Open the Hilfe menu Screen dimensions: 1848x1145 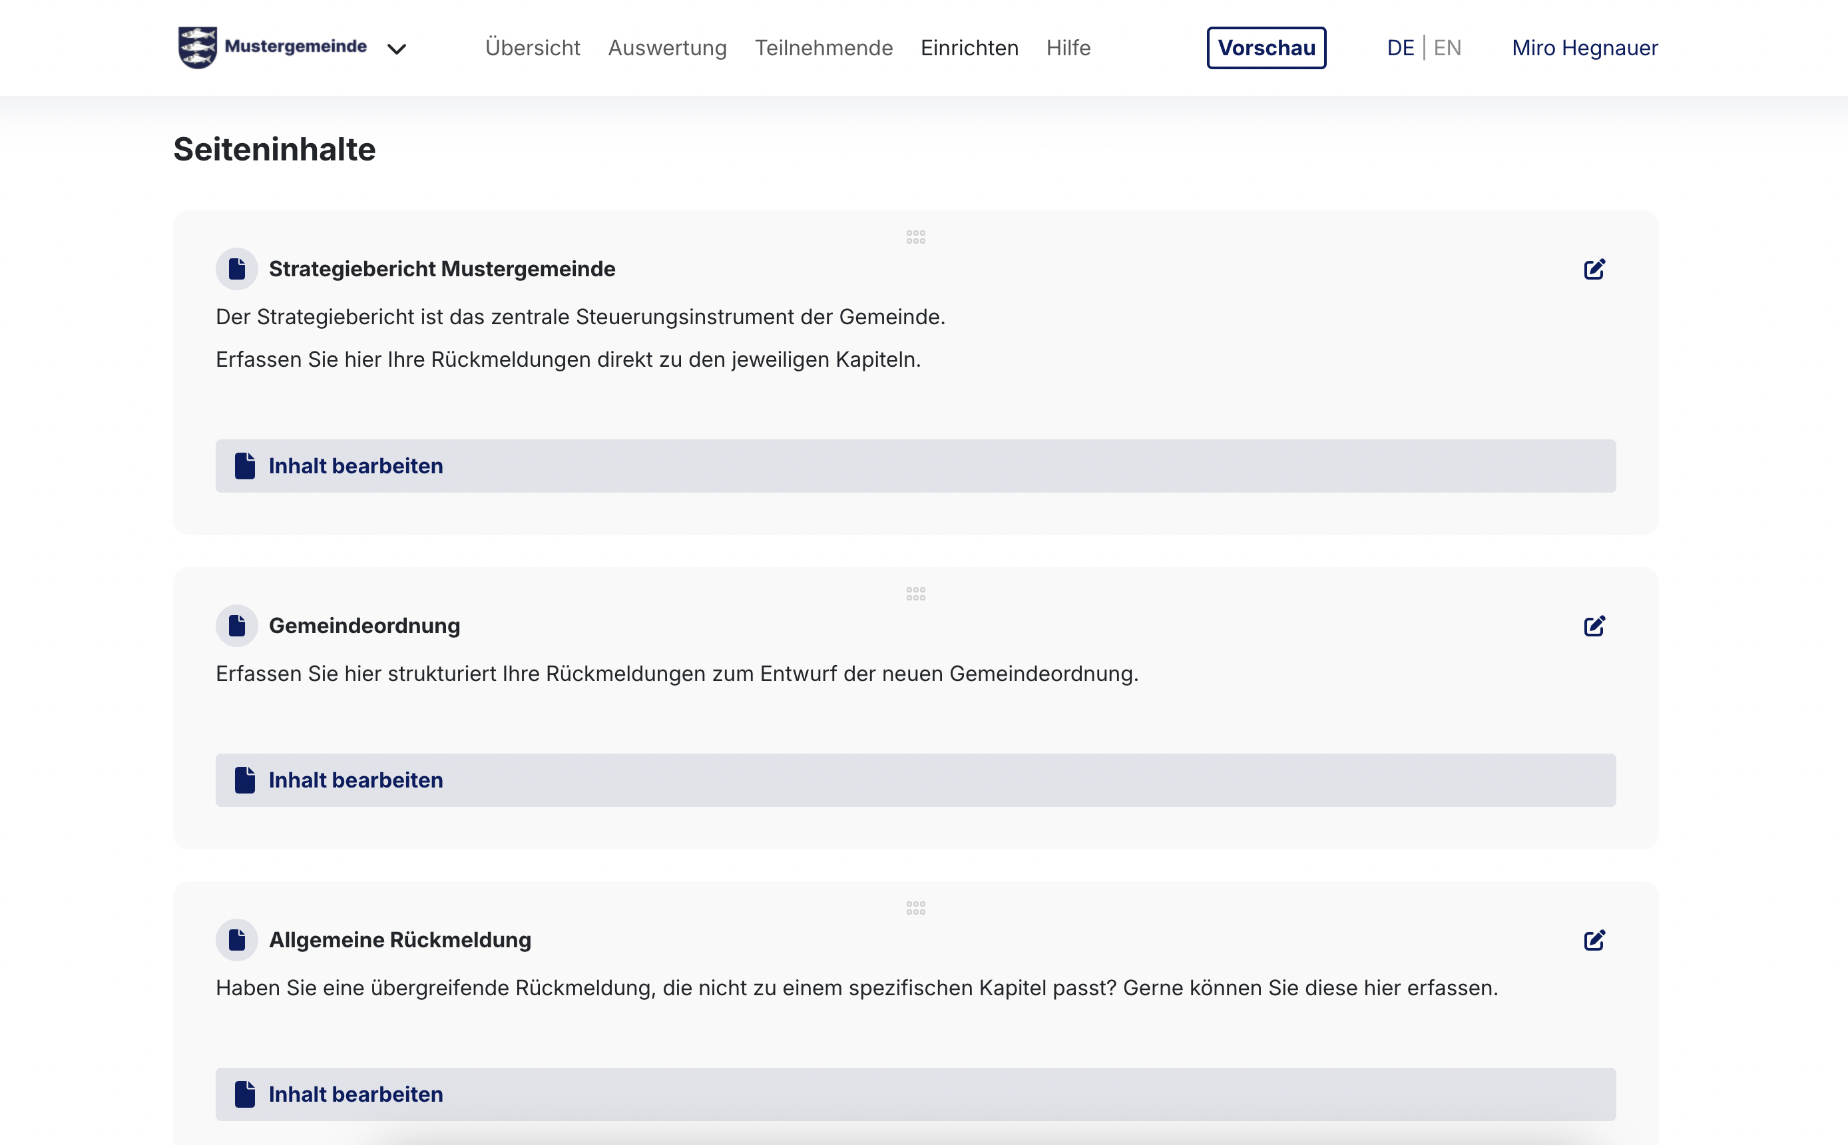(1068, 48)
